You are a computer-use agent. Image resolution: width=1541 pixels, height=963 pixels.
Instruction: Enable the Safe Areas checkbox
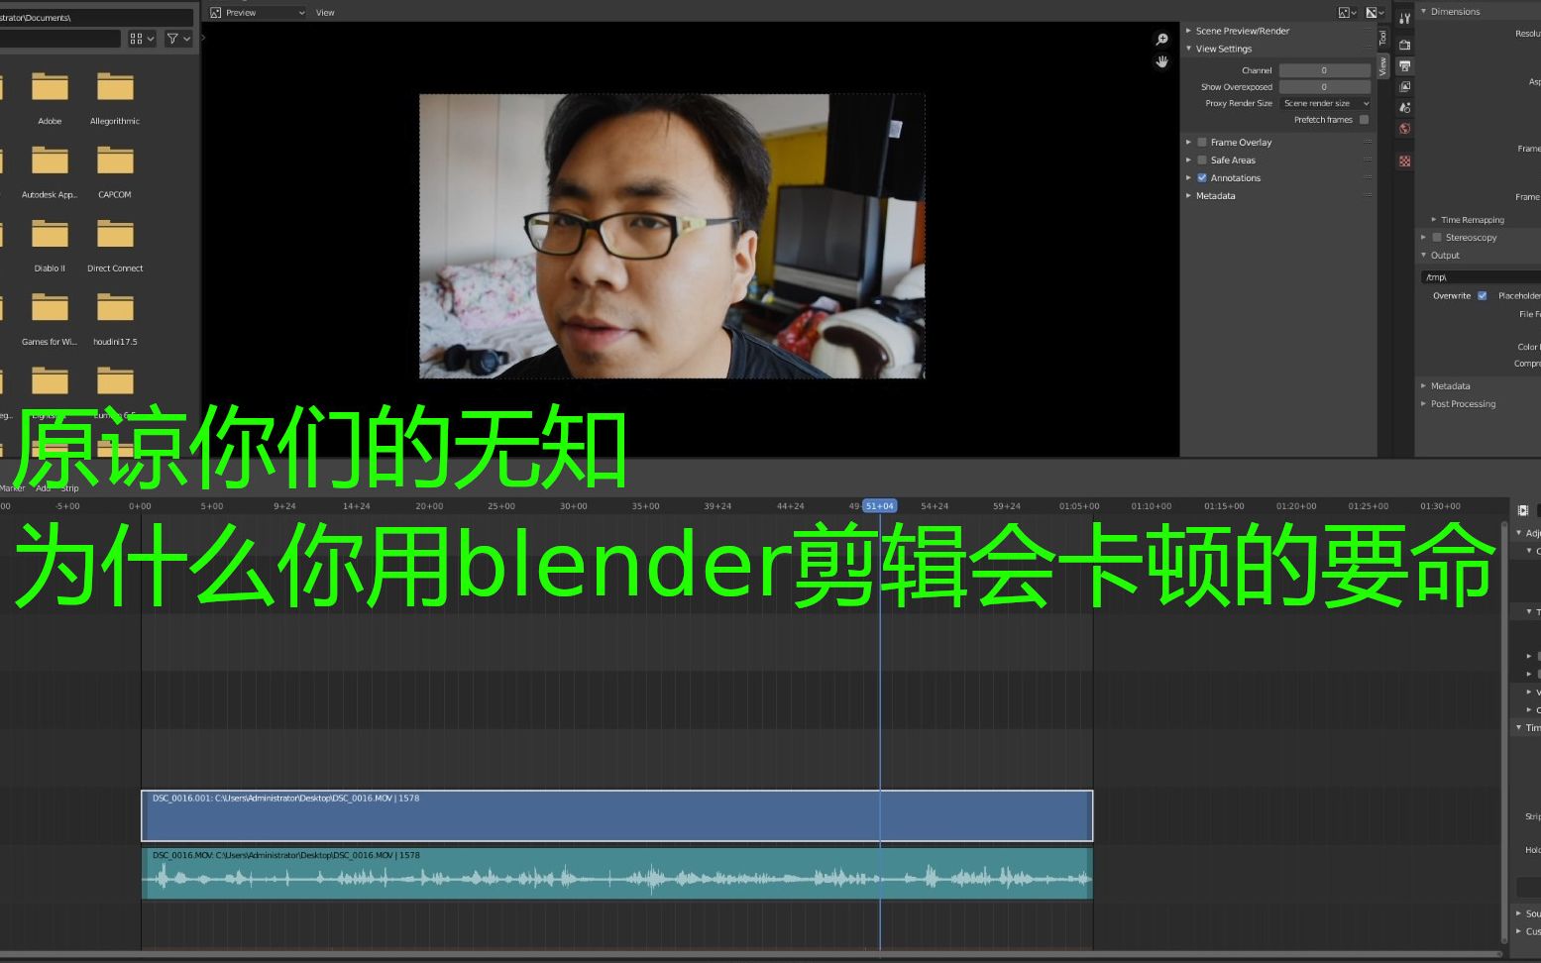pyautogui.click(x=1202, y=160)
